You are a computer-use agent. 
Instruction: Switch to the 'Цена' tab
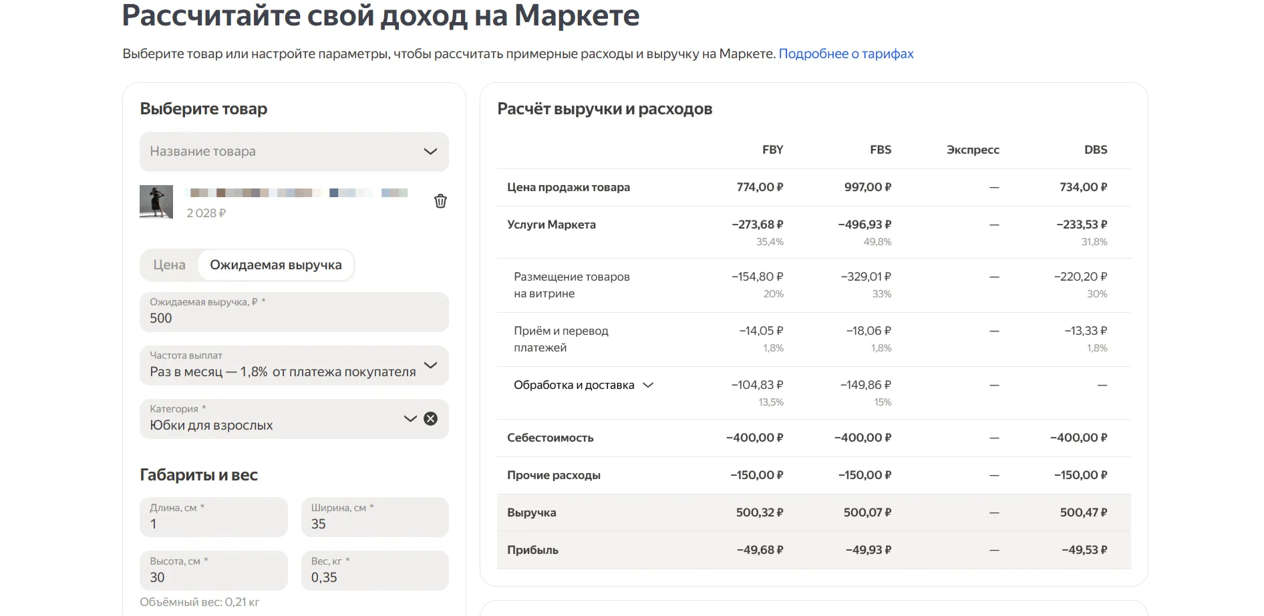point(169,265)
